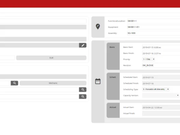Click the location pin icon
This screenshot has height=135, width=180.
[x=98, y=26]
